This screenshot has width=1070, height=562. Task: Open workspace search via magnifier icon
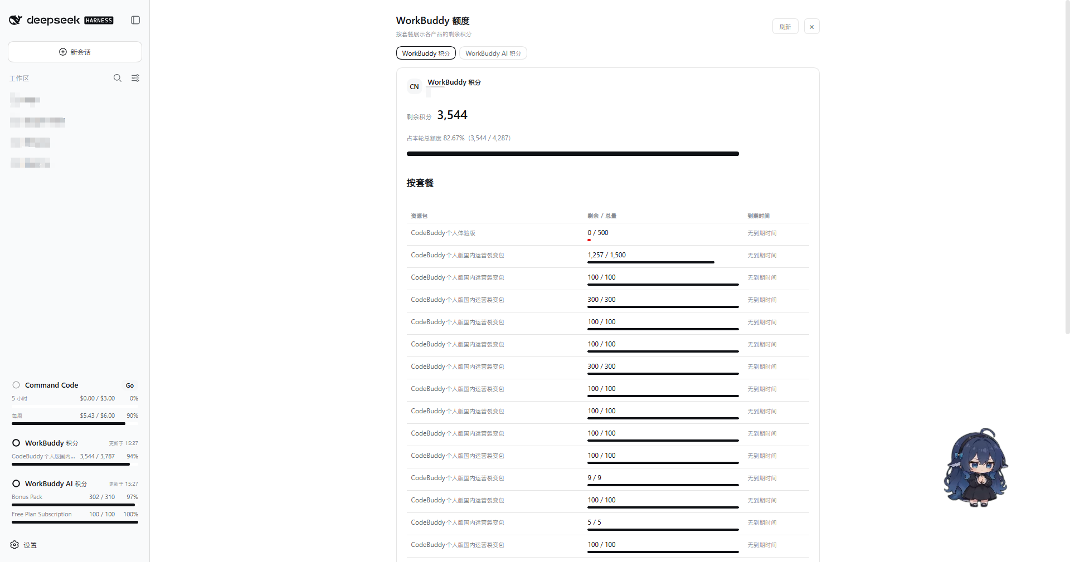pos(118,78)
